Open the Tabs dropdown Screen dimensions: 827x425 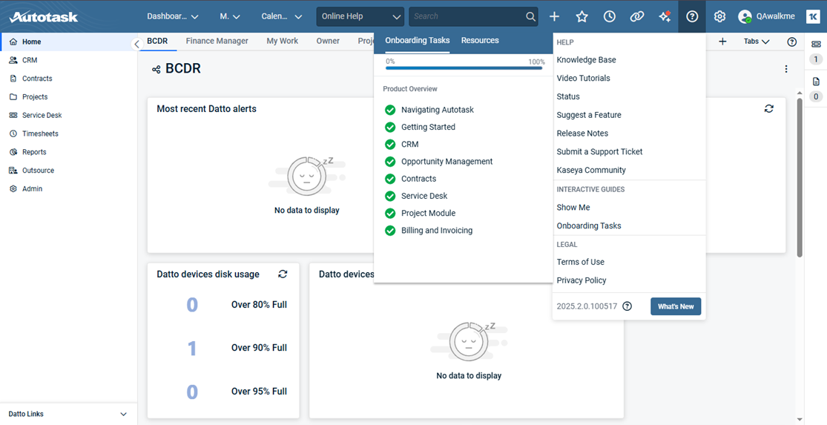pyautogui.click(x=757, y=42)
